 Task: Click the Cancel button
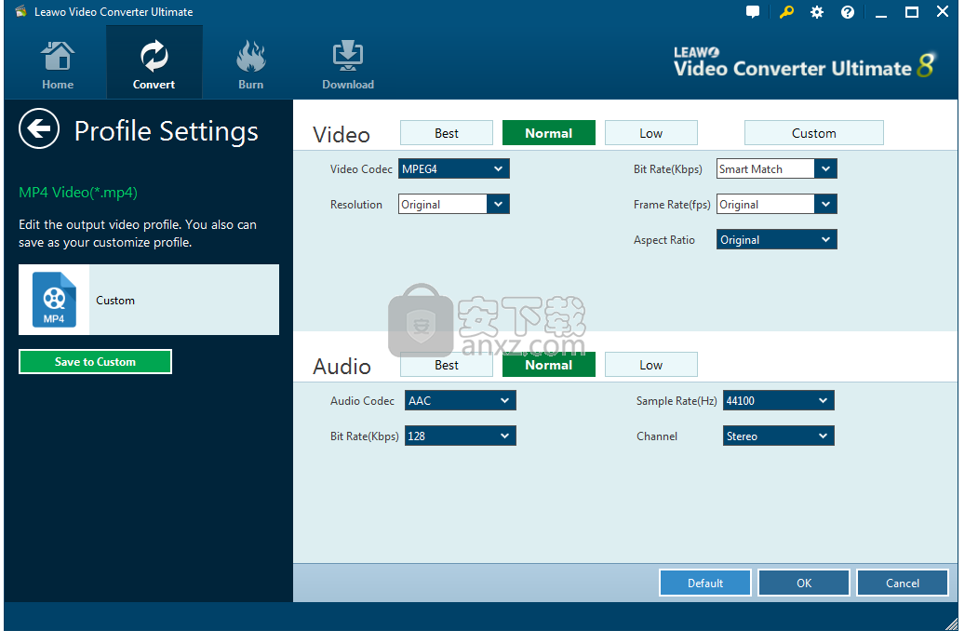pyautogui.click(x=903, y=583)
